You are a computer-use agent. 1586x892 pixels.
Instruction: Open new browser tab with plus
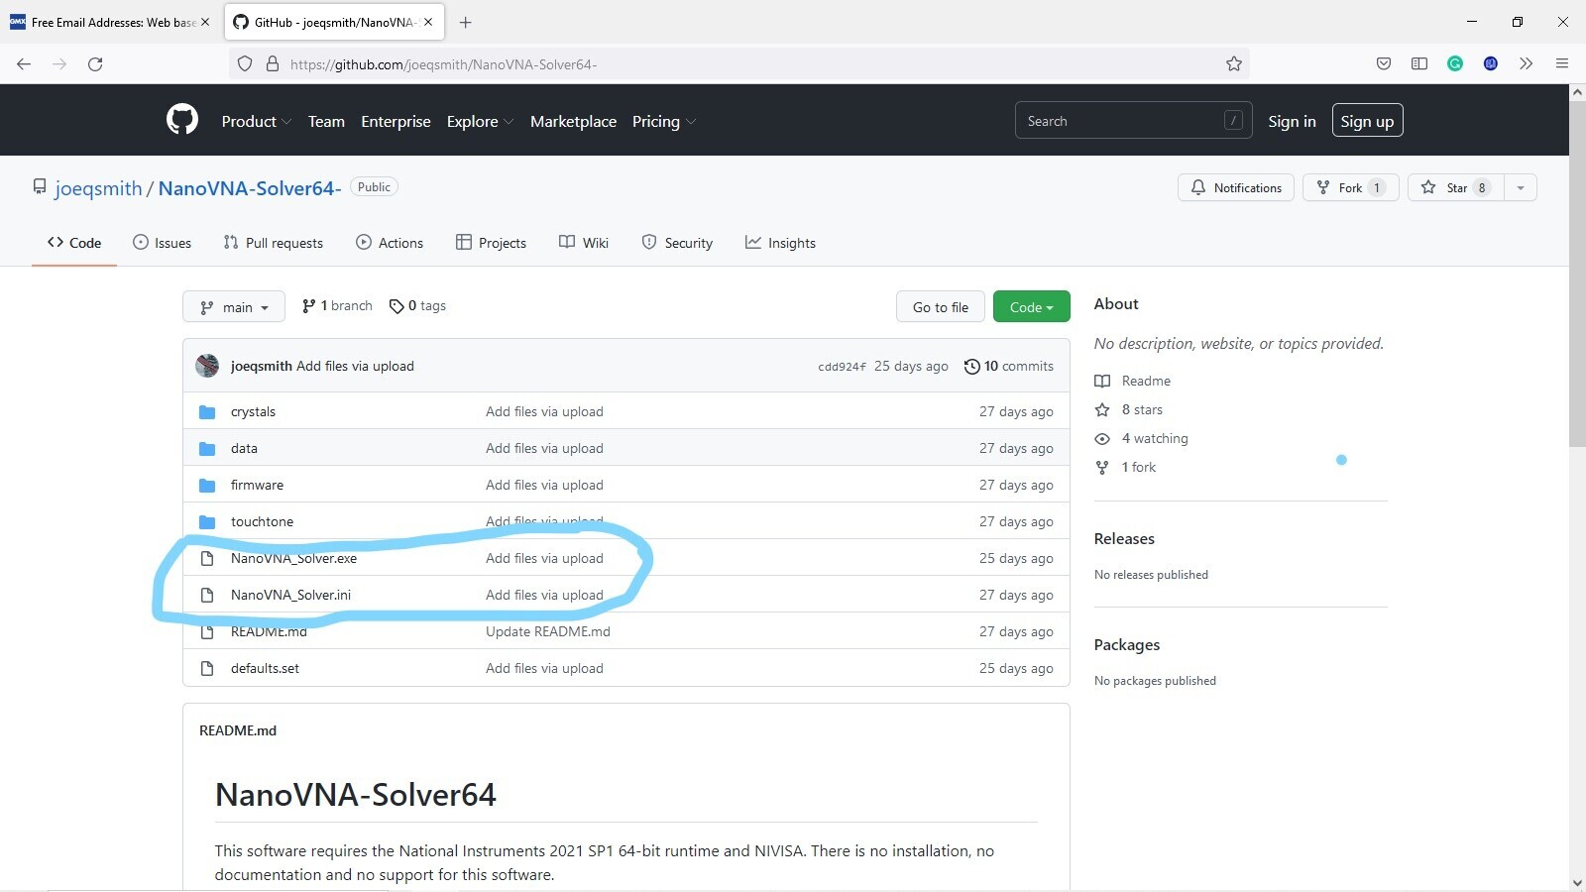(x=466, y=22)
